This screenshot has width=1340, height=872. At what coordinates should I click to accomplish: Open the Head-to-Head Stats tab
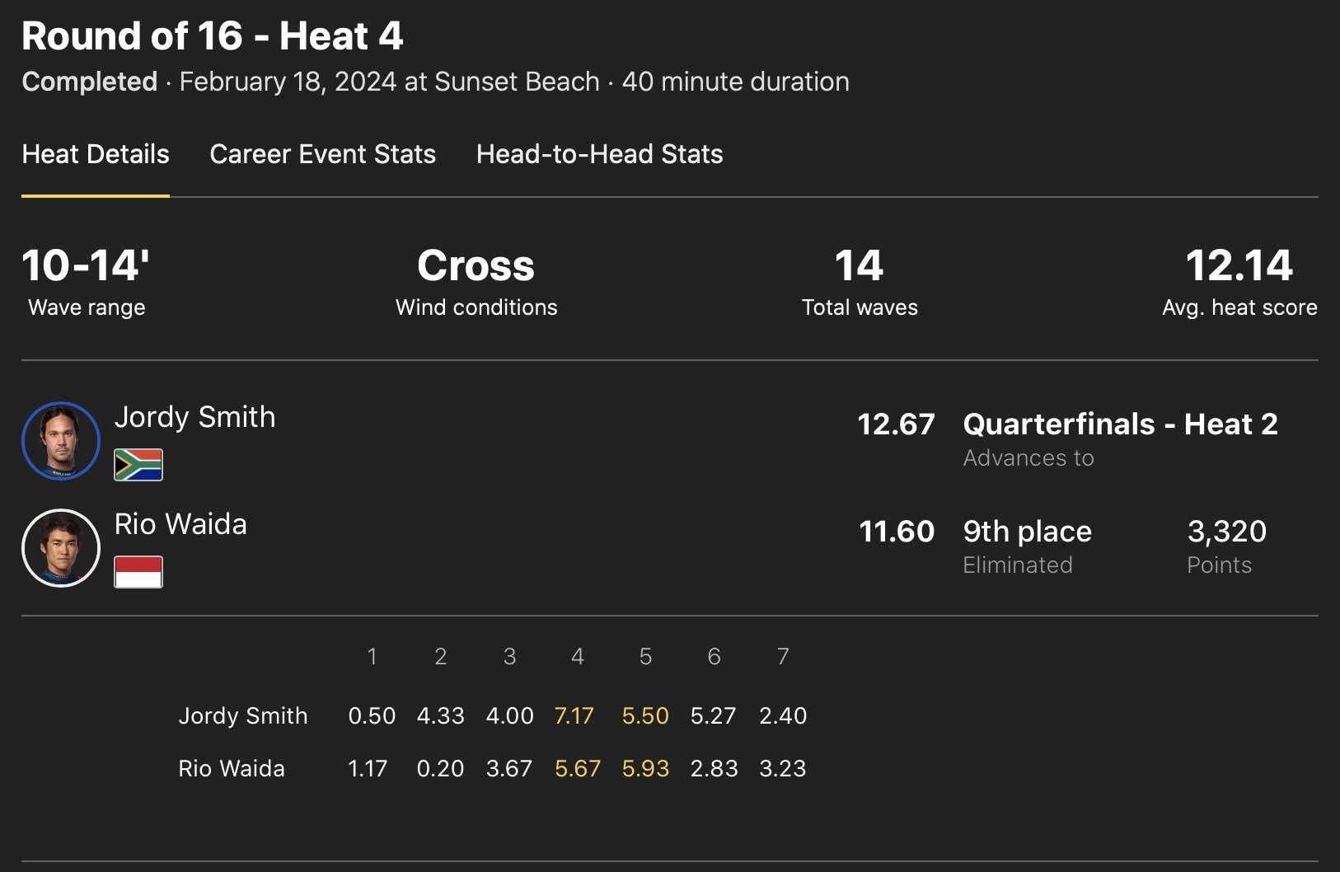point(599,154)
